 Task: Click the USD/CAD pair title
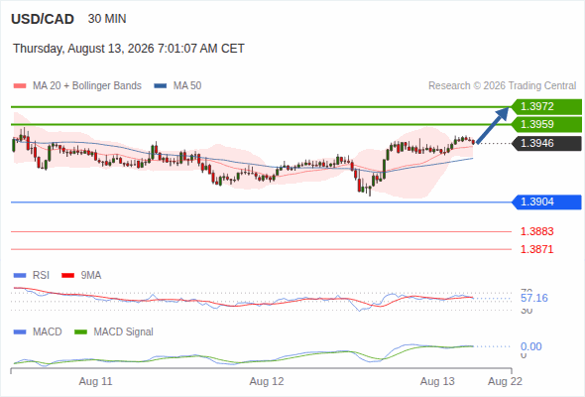[43, 19]
